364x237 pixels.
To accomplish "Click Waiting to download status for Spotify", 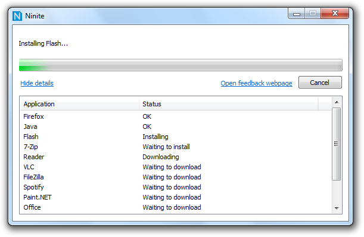I will pos(172,187).
